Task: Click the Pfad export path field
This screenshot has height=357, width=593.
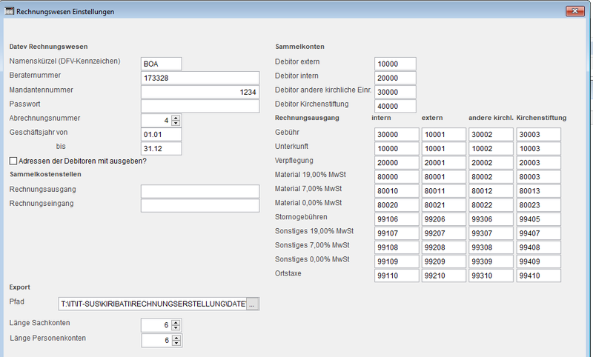Action: [x=153, y=304]
